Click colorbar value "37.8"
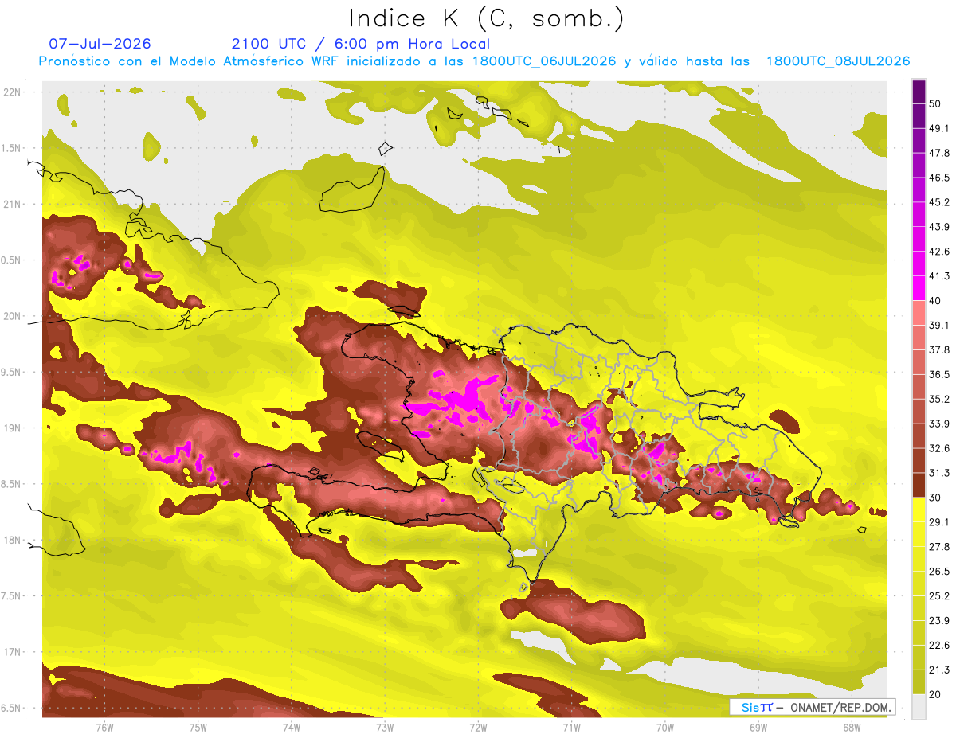 click(939, 349)
